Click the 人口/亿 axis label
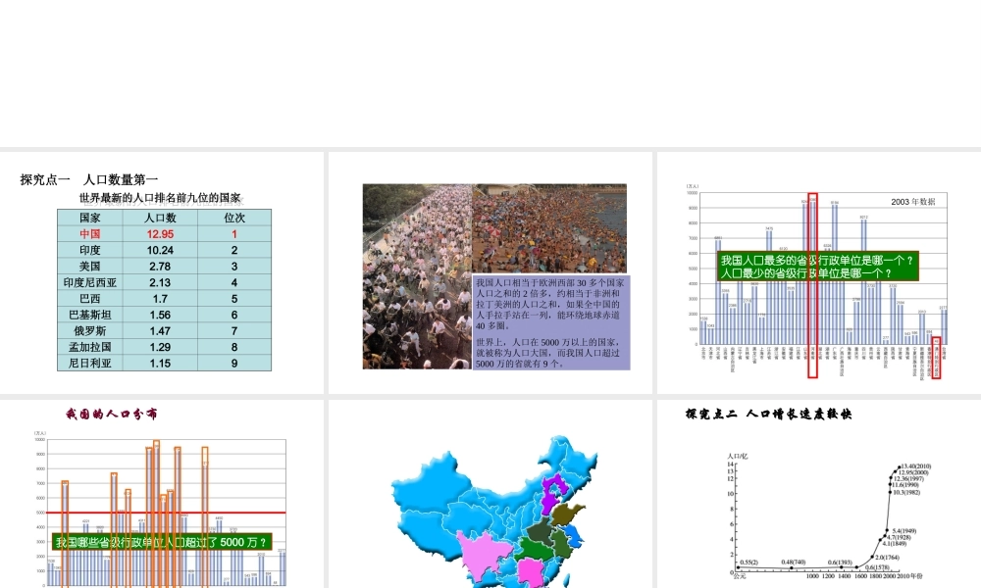This screenshot has height=588, width=981. coord(738,456)
